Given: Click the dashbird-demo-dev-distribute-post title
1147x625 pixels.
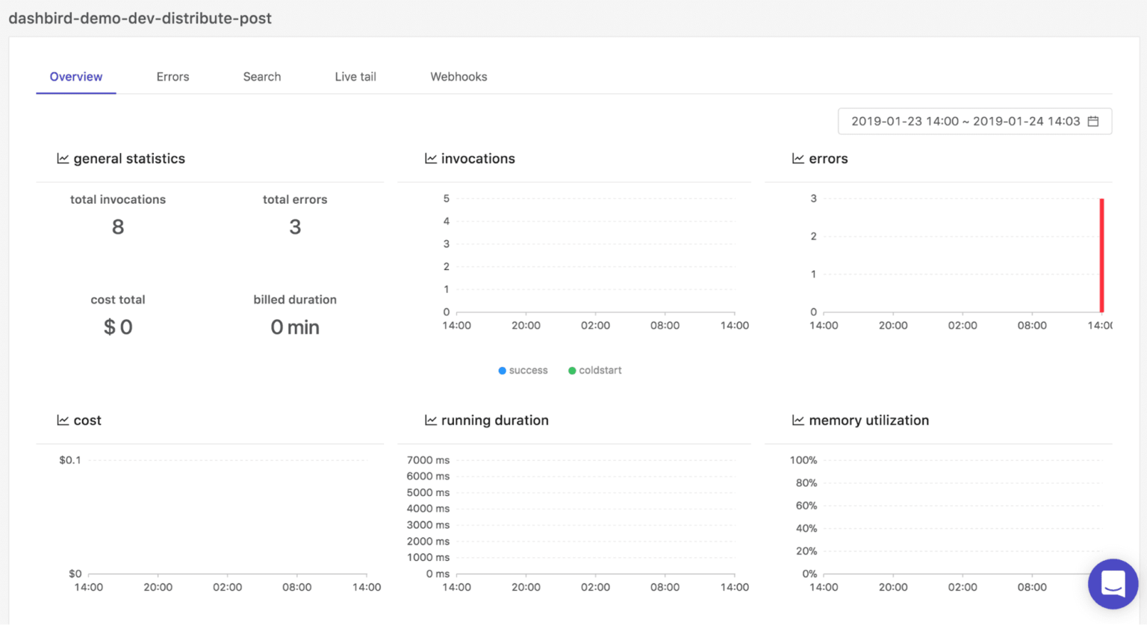Looking at the screenshot, I should pyautogui.click(x=140, y=18).
